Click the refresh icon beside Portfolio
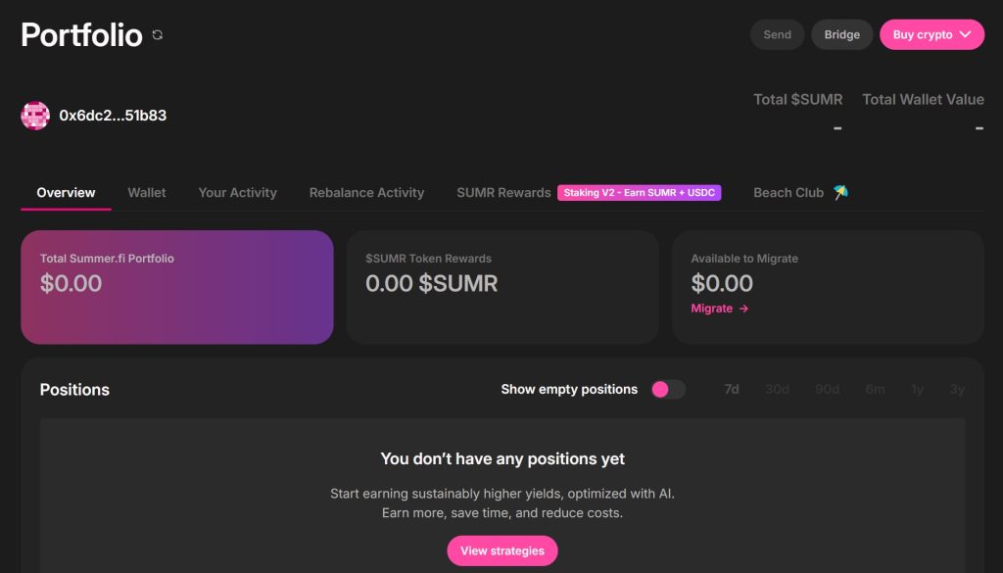1003x573 pixels. click(158, 35)
